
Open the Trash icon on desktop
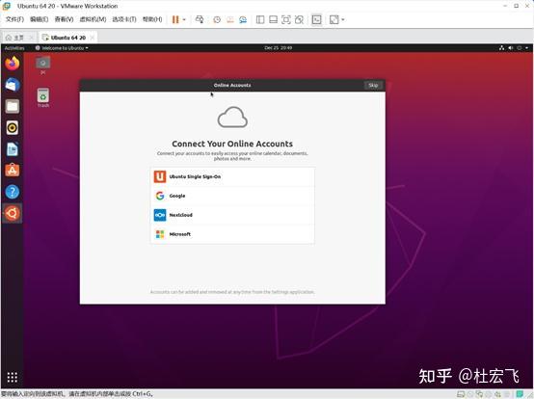click(43, 97)
